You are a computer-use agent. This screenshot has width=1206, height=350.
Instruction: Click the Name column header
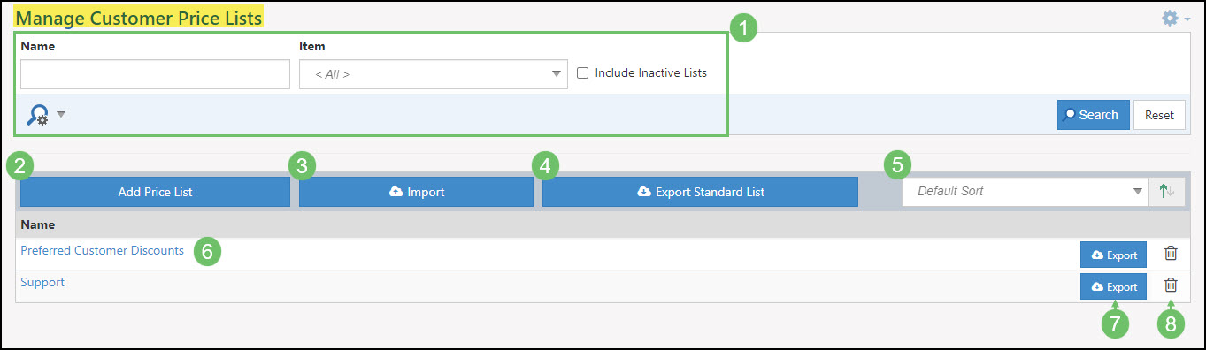click(38, 224)
